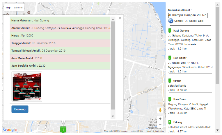Viewport: 222px width, 135px height.
Task: Open the Google logo link
Action: pos(10,130)
